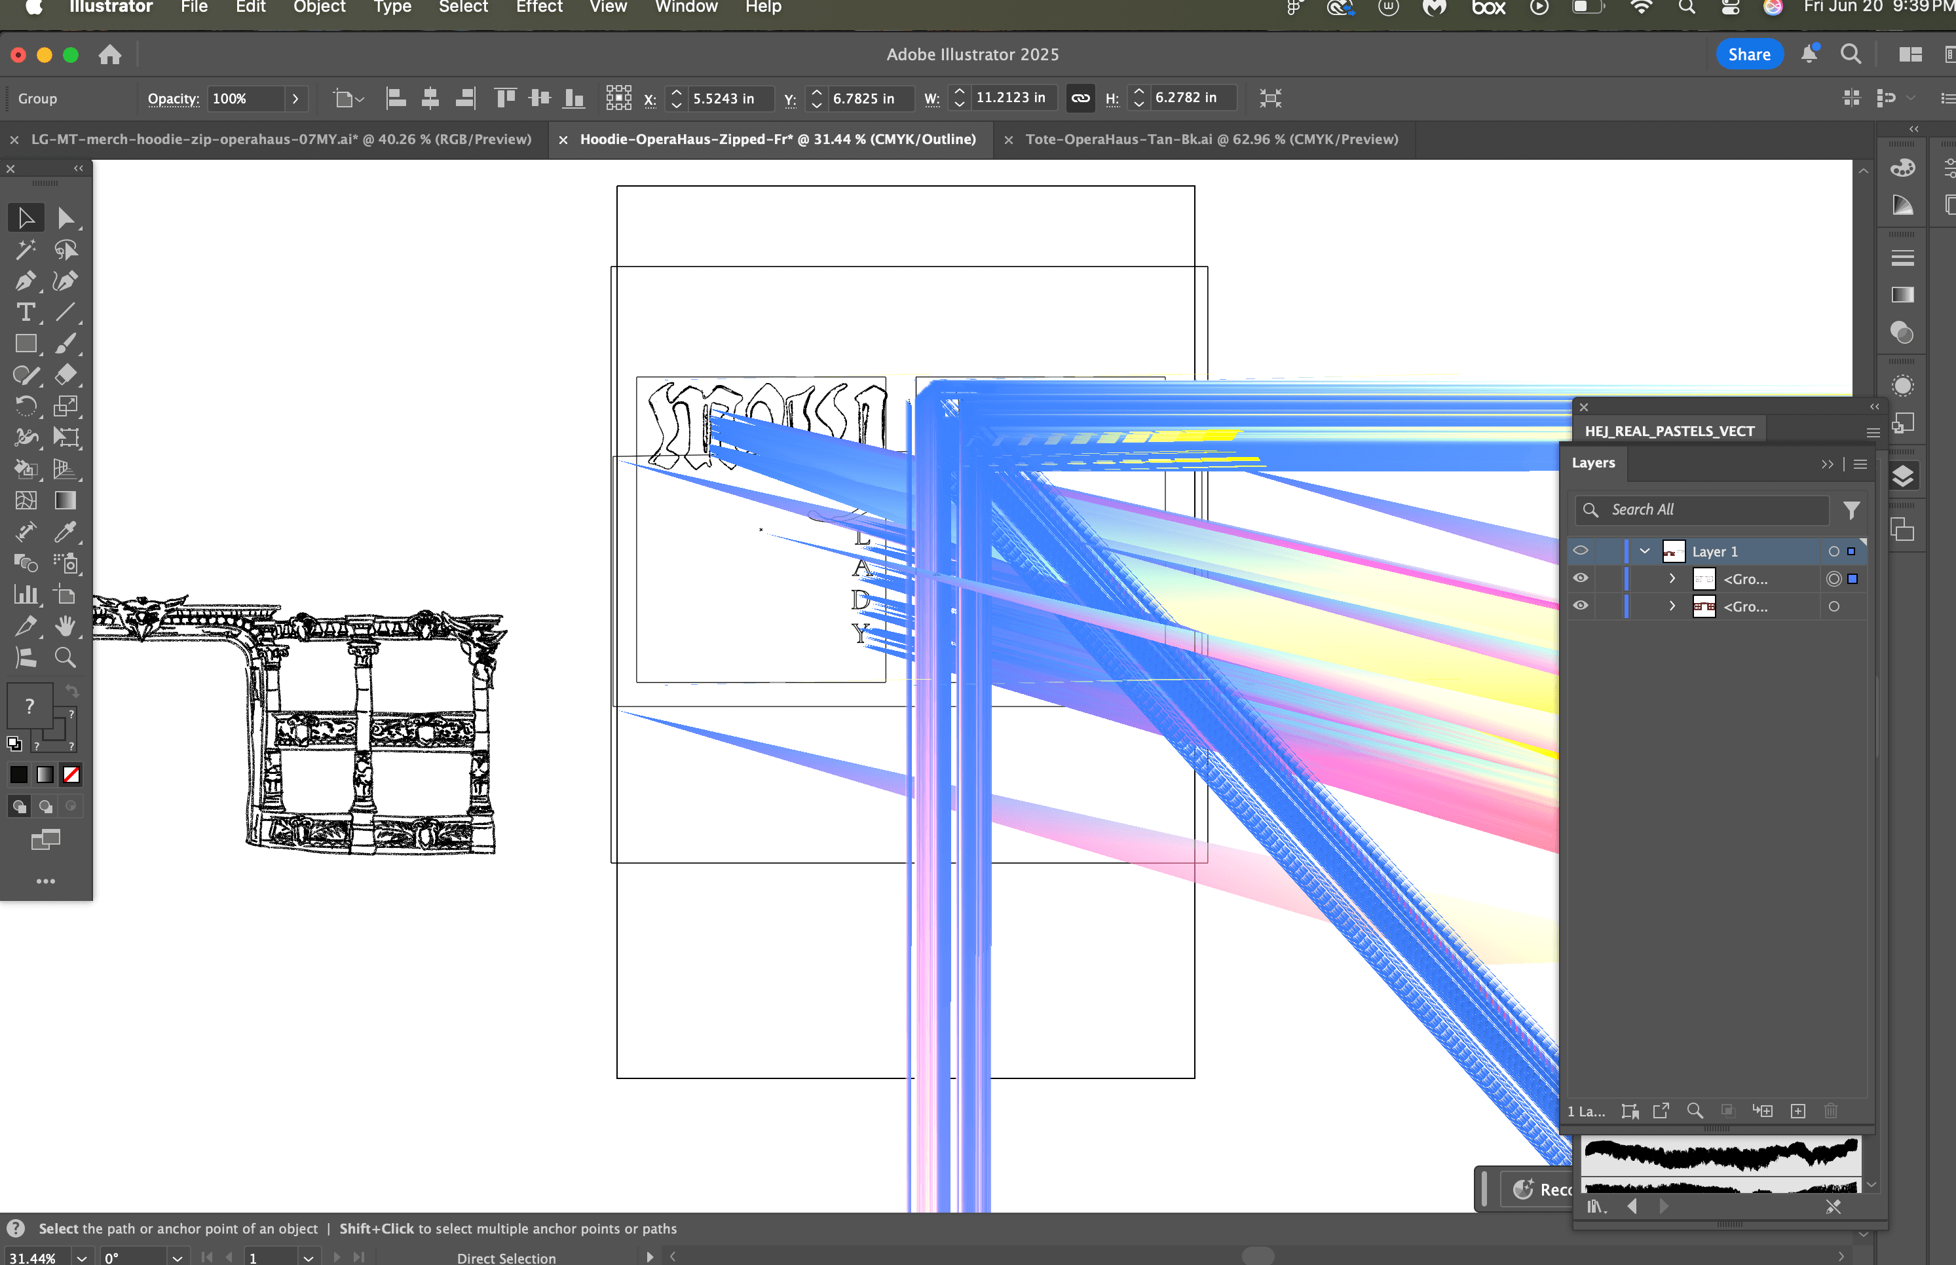
Task: Select the Lasso tool
Action: coord(66,249)
